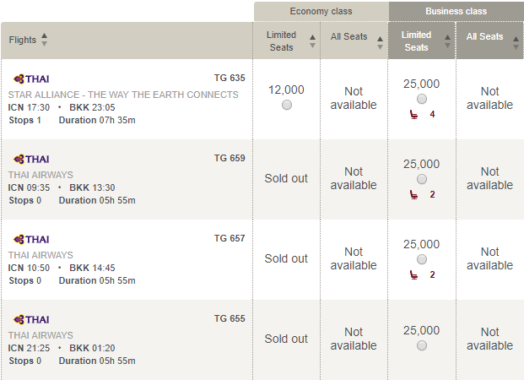Click the Thai logo on flight TG 655
This screenshot has width=524, height=380.
tap(31, 320)
